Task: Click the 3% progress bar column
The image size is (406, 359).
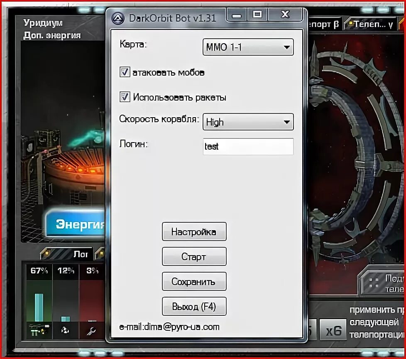Action: (x=92, y=301)
